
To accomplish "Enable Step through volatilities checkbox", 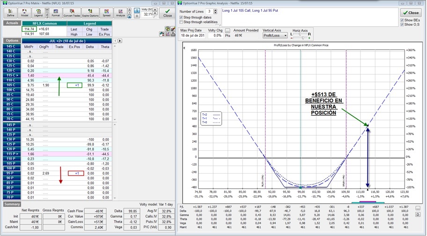I will 182,22.
